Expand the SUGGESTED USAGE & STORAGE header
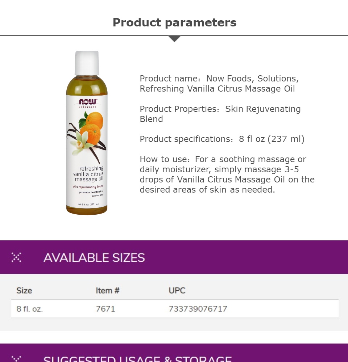348x362 pixels. coord(174,353)
